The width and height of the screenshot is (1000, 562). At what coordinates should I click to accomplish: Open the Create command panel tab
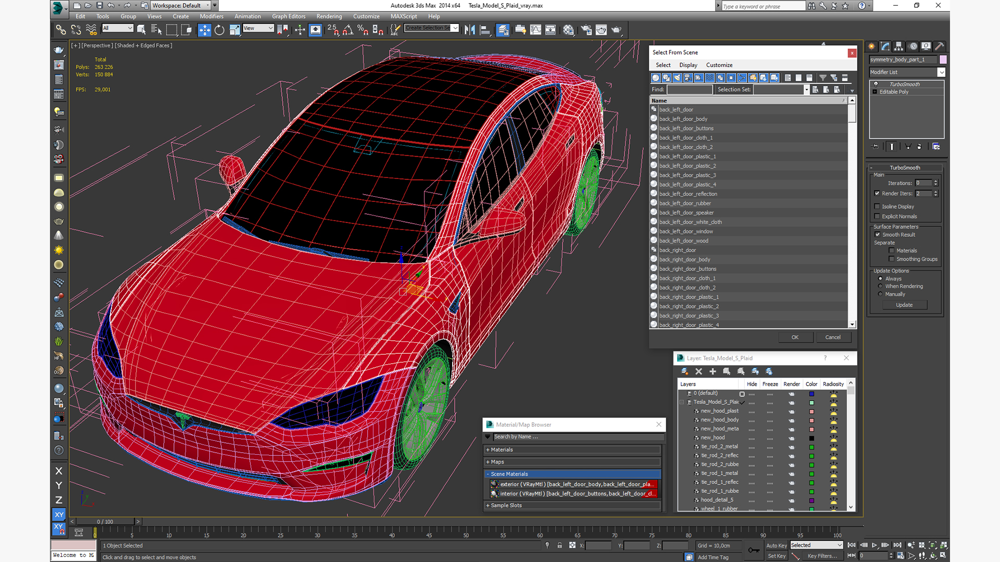click(872, 46)
